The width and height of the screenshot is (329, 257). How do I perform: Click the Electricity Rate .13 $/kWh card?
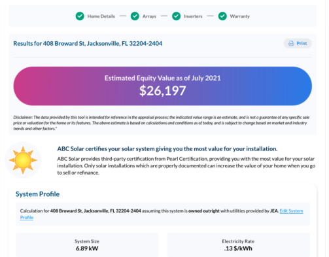click(238, 245)
